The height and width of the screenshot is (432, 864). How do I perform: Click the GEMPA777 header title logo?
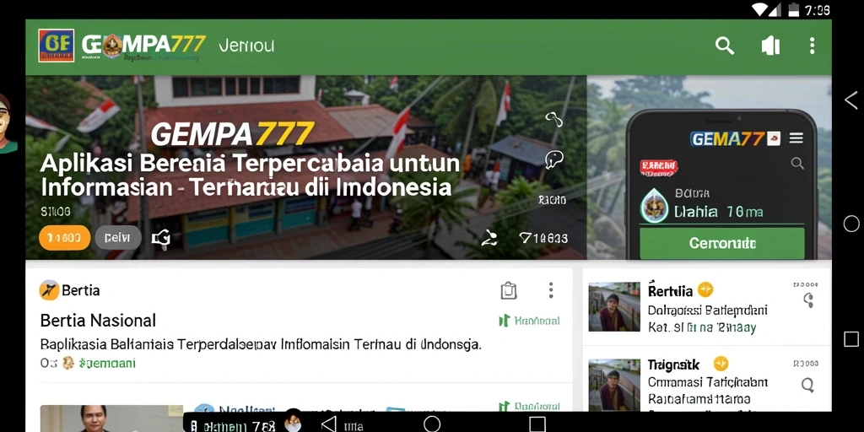(x=143, y=46)
